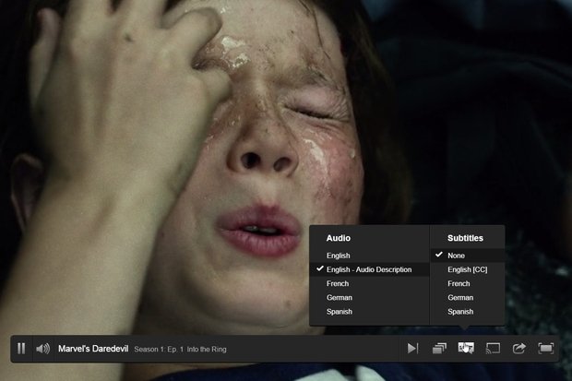Mute the volume speaker icon

tap(43, 349)
